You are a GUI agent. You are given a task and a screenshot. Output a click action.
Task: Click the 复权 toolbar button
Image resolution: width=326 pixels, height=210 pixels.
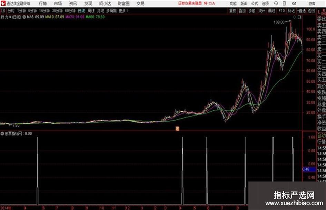click(x=233, y=11)
